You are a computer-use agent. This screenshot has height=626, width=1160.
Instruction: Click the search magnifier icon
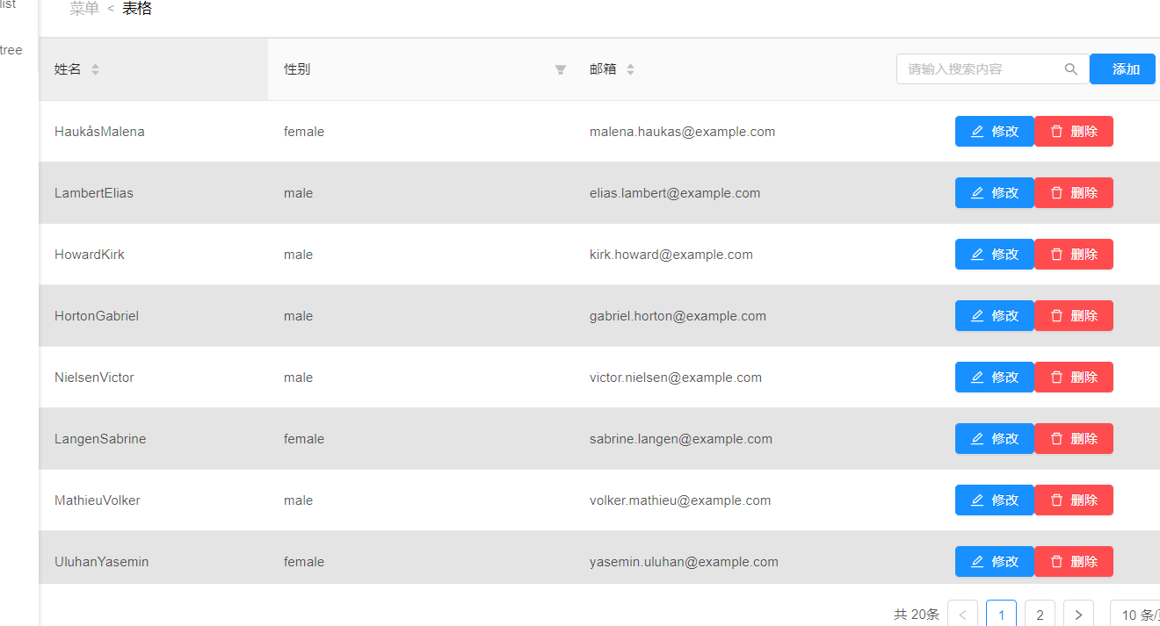(1070, 68)
